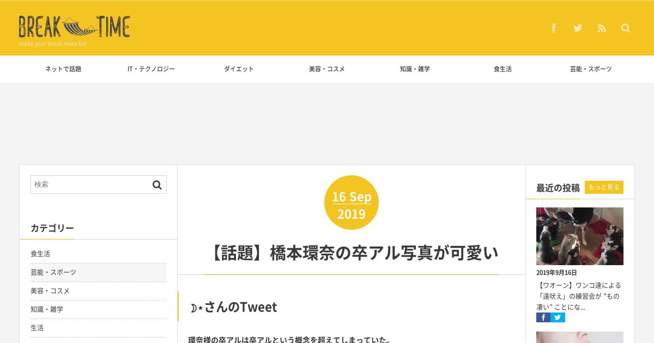Open the Facebook icon in header
Screen dimensions: 654x343
pos(554,28)
